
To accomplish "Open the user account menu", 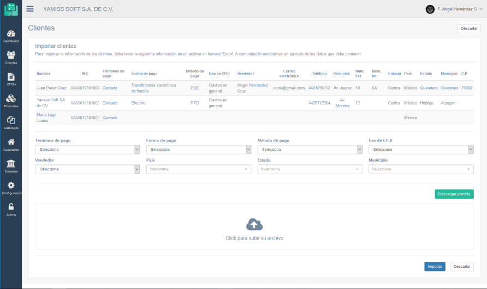I will [453, 9].
